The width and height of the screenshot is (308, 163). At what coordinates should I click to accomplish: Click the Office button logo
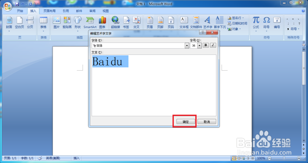pyautogui.click(x=7, y=6)
